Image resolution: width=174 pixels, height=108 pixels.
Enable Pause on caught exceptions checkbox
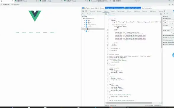click(x=164, y=23)
